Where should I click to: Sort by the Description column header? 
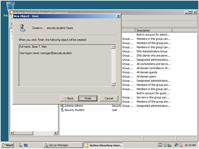click(x=154, y=30)
